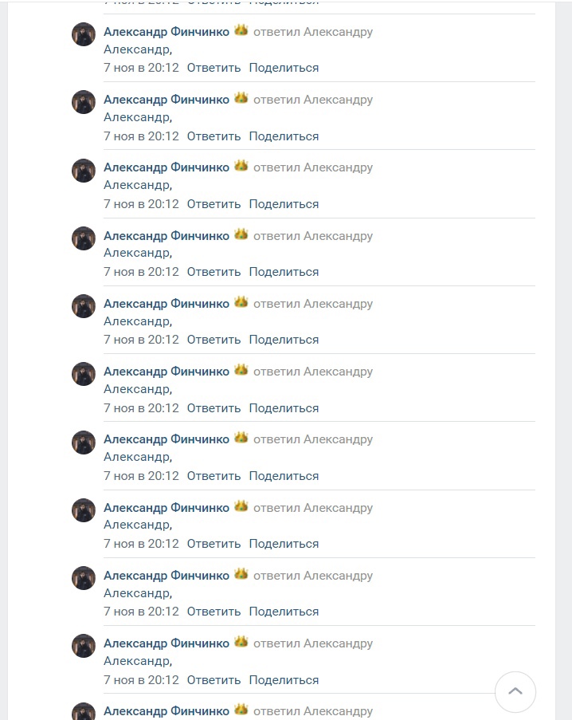The height and width of the screenshot is (720, 572).
Task: Click timestamp '7 ноя в 20:12' of seventh comment
Action: point(141,476)
